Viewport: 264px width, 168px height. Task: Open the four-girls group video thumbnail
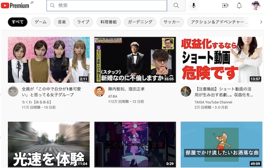49,60
